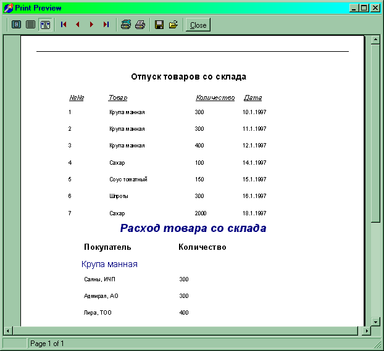Click the vertical scrollbar down arrow

pyautogui.click(x=375, y=321)
